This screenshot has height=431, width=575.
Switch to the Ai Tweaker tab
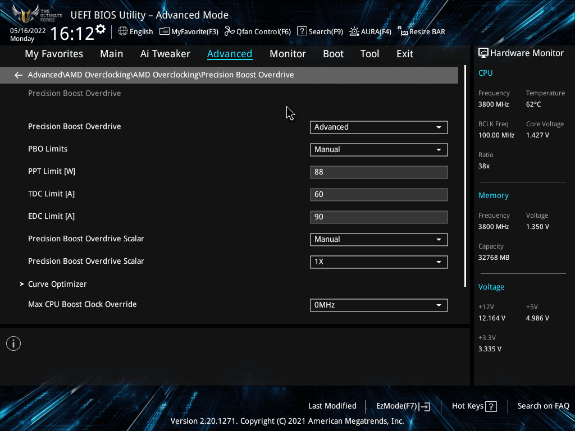(x=165, y=54)
